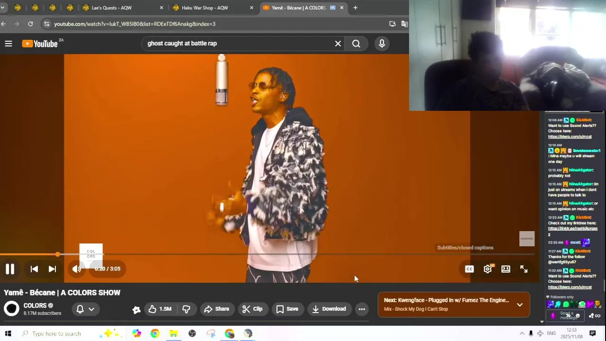Skip to the next video
606x341 pixels.
53,269
